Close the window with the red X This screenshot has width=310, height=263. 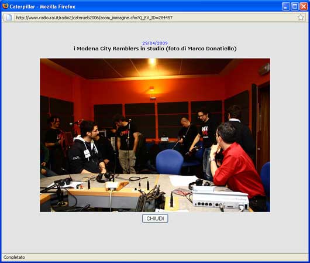coord(304,6)
